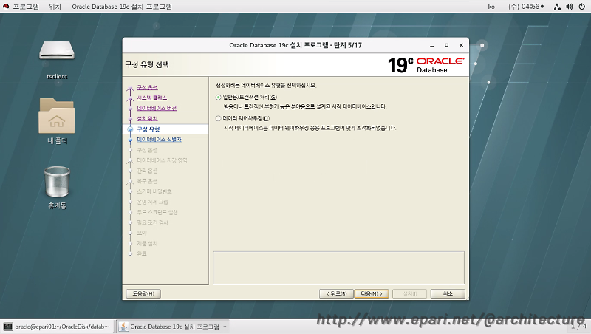The width and height of the screenshot is (591, 334).
Task: Click the 취소 cancel button
Action: 448,293
